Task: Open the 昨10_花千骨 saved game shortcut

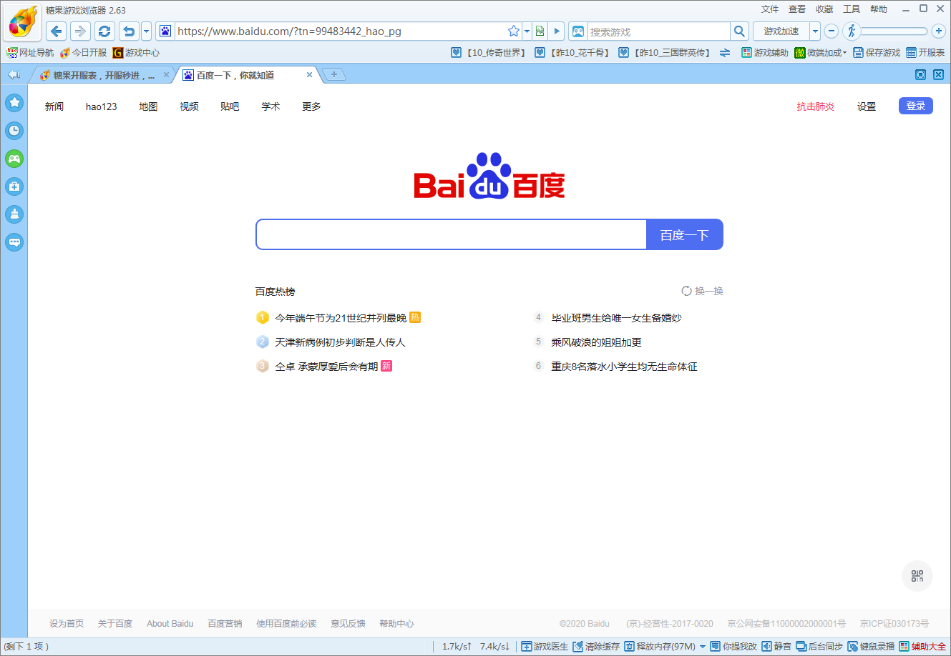Action: tap(573, 53)
